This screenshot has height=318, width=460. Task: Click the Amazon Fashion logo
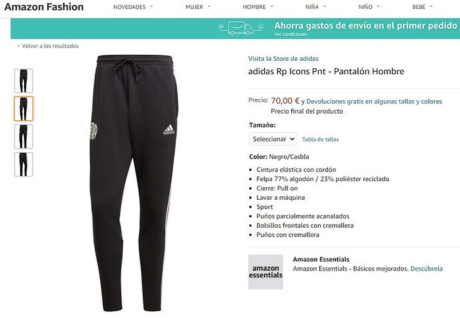click(44, 7)
